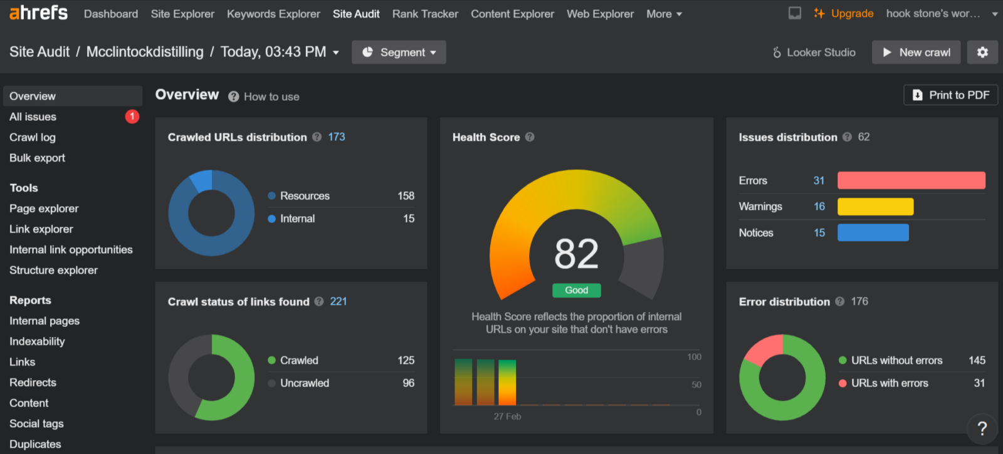This screenshot has height=454, width=1003.
Task: Click Print to PDF button
Action: (x=951, y=95)
